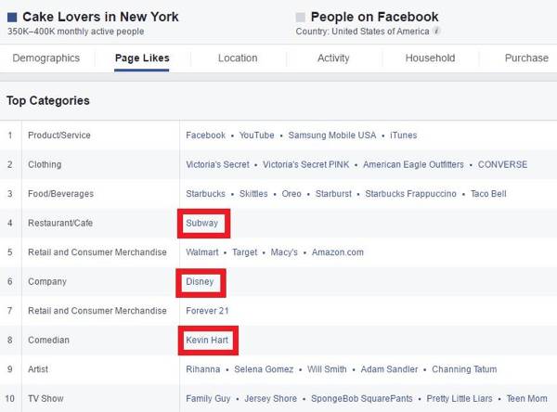Click the info icon beside United States of America
This screenshot has height=412, width=557.
[x=437, y=32]
